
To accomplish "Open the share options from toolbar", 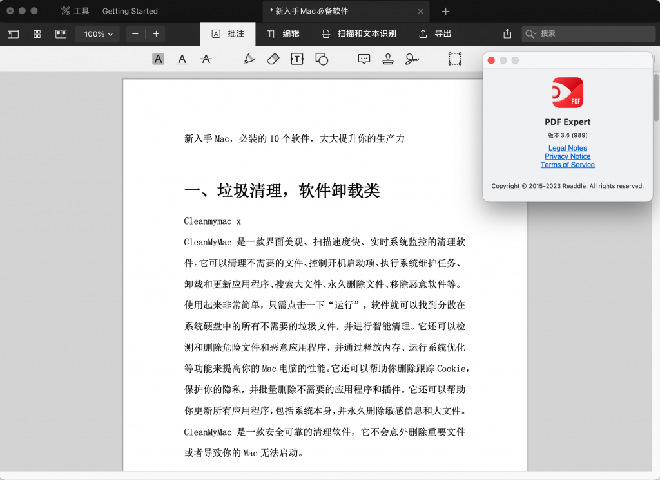I will point(507,33).
